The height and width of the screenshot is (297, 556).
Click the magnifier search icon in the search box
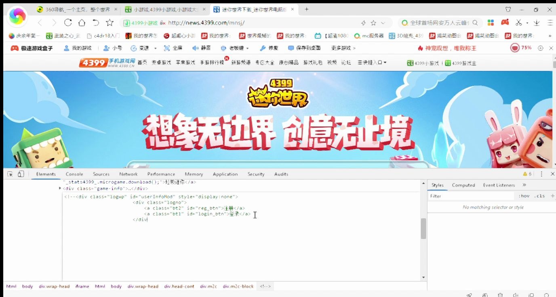pyautogui.click(x=475, y=23)
